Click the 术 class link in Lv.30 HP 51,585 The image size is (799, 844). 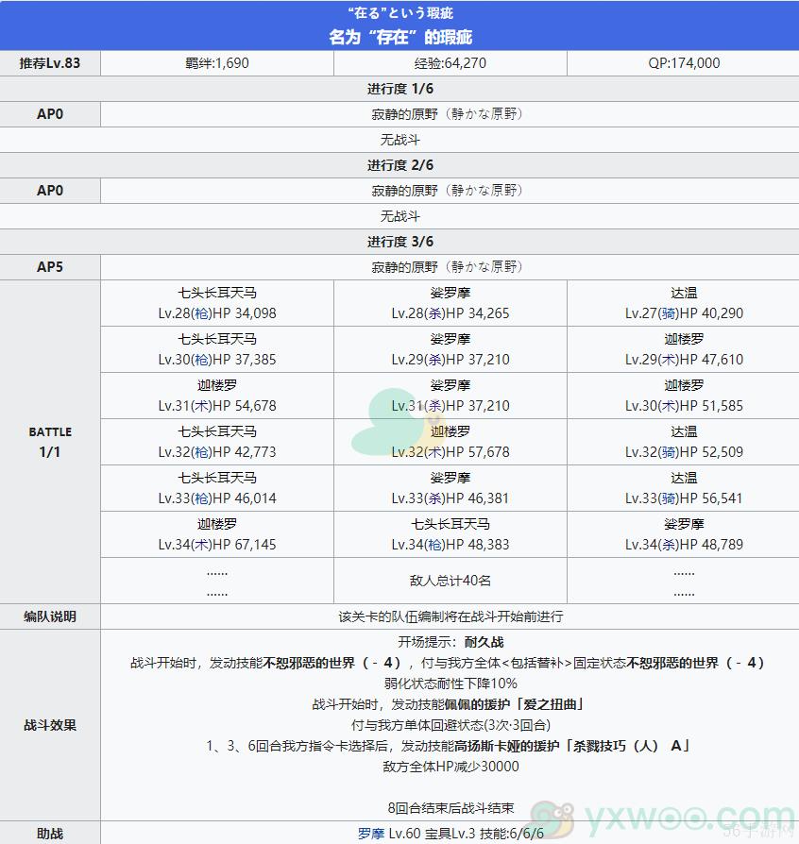pos(669,406)
